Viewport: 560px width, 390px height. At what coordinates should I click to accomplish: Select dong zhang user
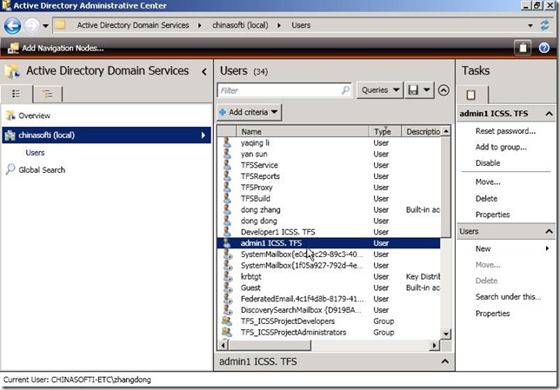pyautogui.click(x=329, y=210)
